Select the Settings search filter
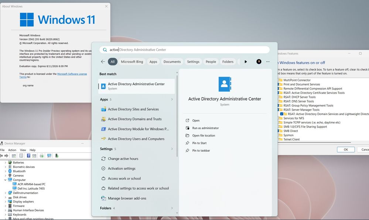The height and width of the screenshot is (220, 369). tap(193, 62)
